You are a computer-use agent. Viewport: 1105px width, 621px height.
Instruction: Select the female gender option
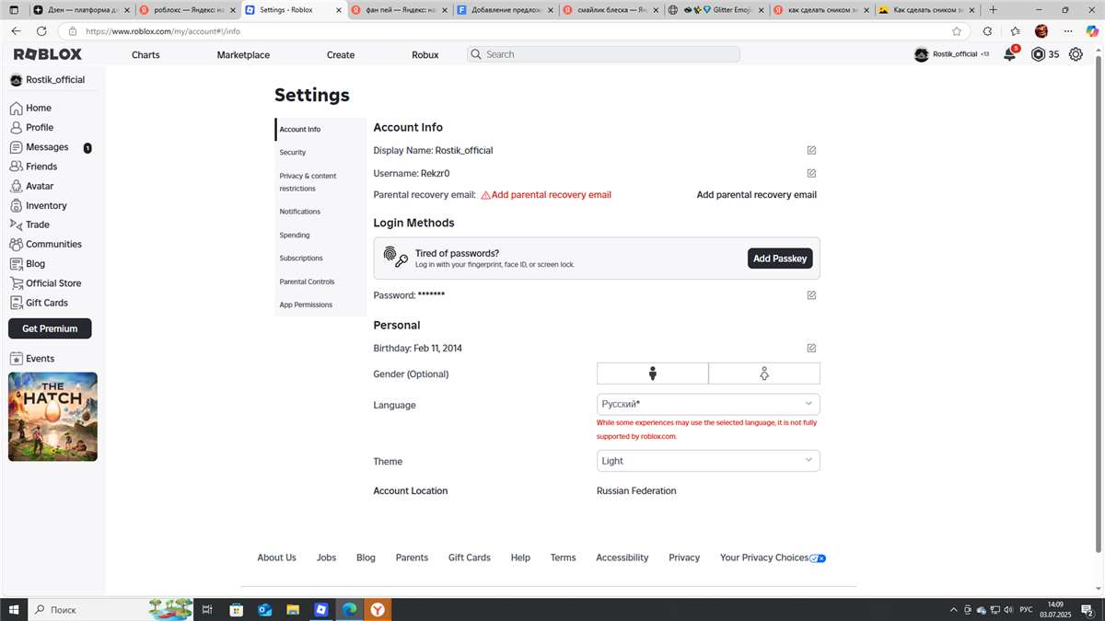pos(764,374)
